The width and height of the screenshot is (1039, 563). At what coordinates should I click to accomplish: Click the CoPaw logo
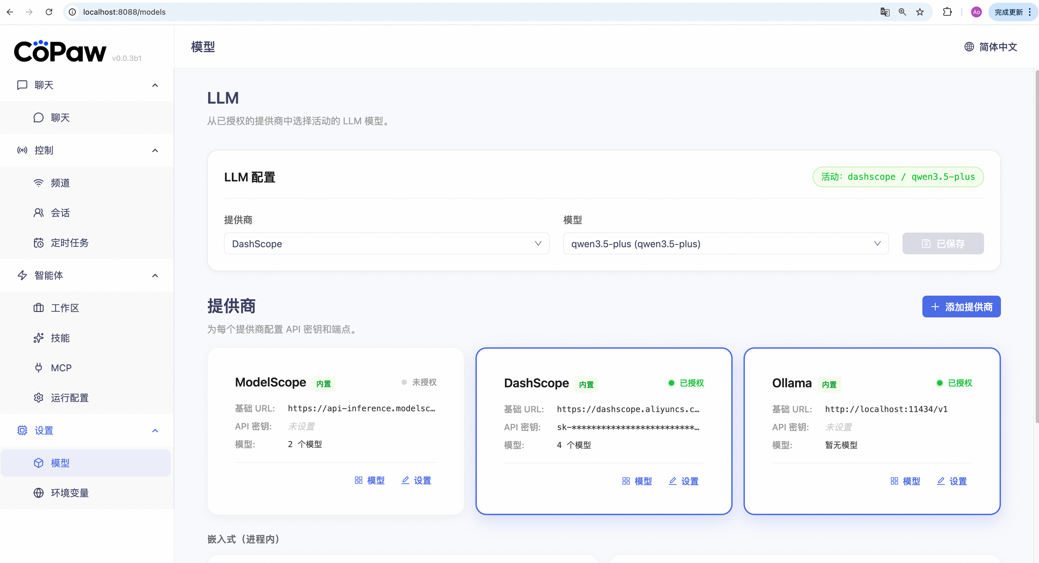(61, 52)
